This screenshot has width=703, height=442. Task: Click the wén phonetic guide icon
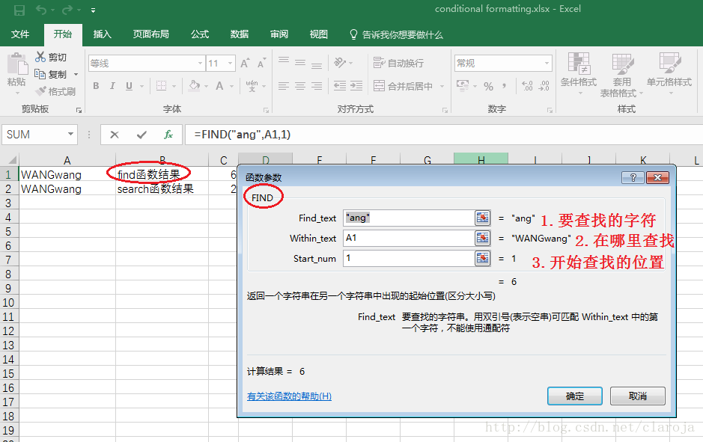[x=252, y=85]
